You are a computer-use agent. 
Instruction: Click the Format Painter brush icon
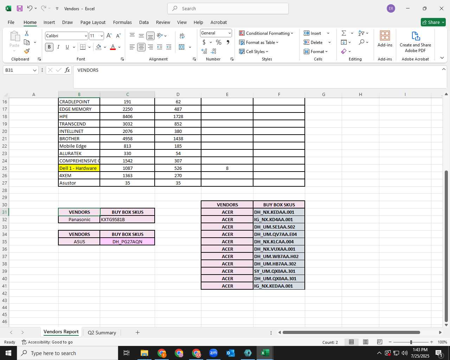click(x=27, y=51)
